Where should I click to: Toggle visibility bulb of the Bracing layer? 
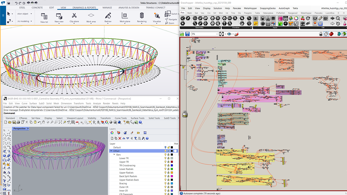coord(165,183)
